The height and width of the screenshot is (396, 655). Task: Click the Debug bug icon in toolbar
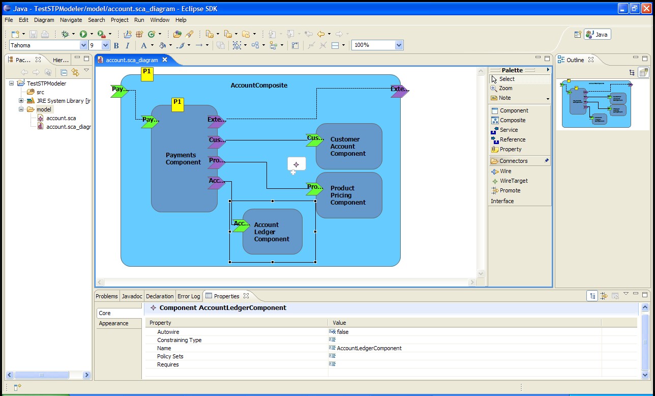65,34
